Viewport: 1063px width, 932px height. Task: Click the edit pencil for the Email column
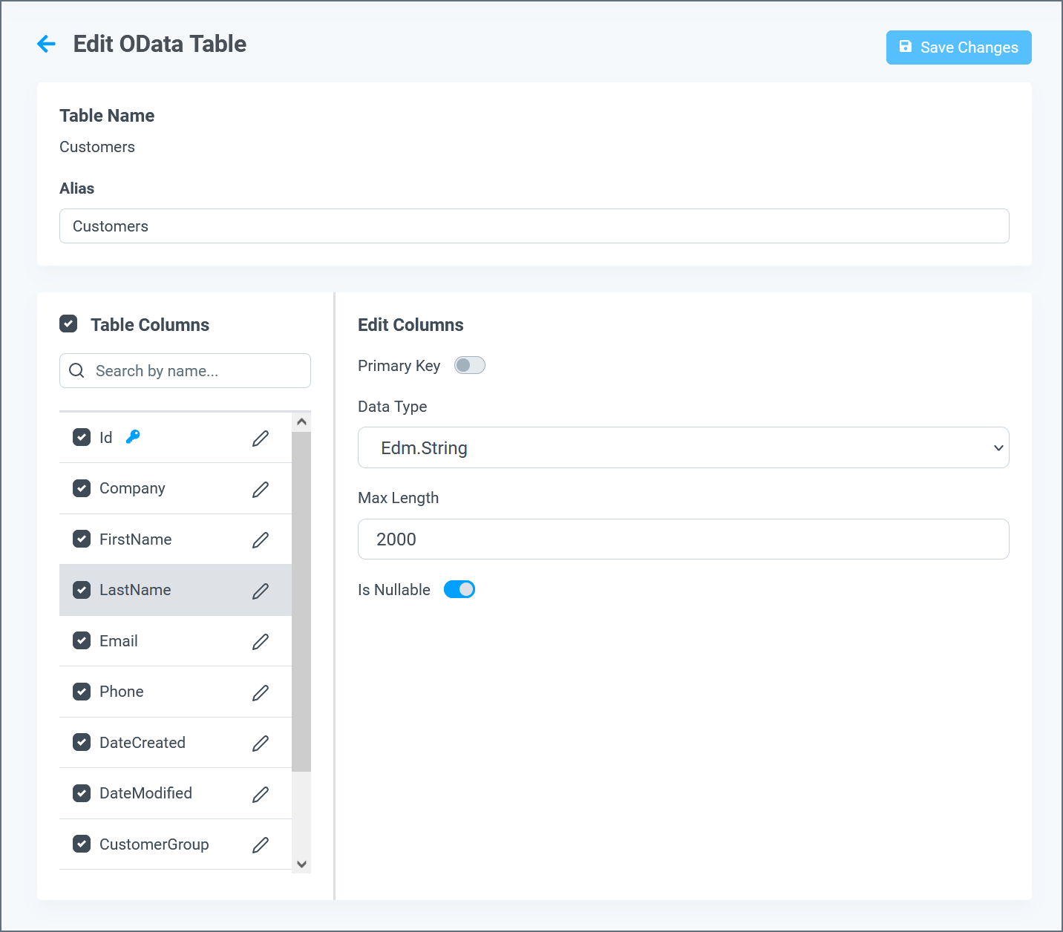261,641
